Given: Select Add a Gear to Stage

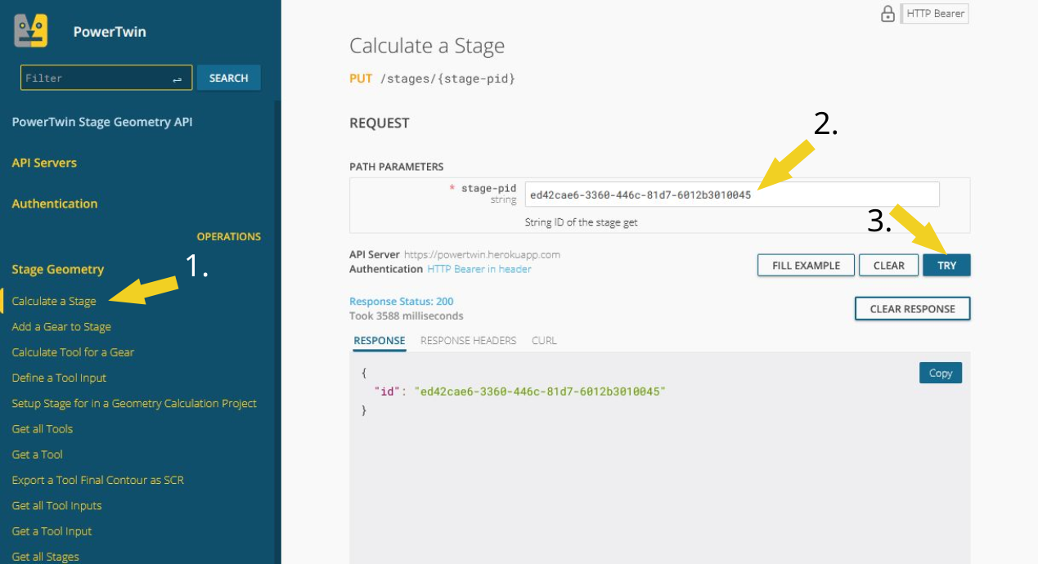Looking at the screenshot, I should 61,326.
